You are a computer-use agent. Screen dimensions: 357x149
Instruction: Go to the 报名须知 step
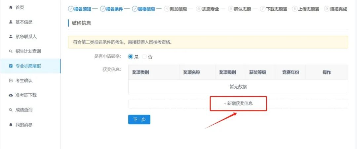80,9
